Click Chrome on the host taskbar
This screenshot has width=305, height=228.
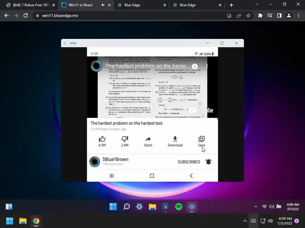[x=36, y=221]
